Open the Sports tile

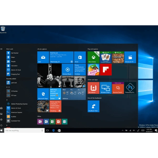[43, 106]
